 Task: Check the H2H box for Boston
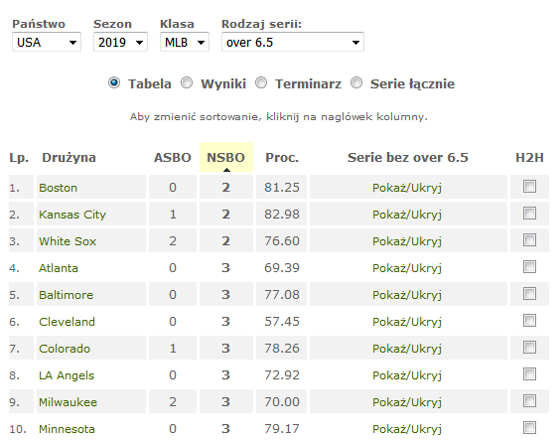529,187
